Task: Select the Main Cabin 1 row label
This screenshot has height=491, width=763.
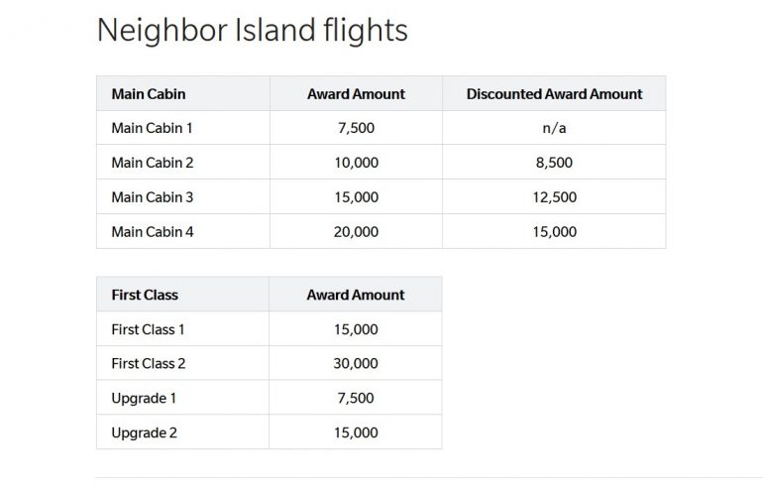Action: tap(153, 128)
